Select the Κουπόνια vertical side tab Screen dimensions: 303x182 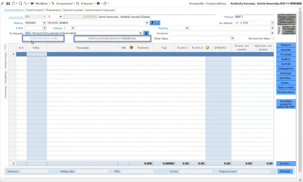tap(6, 92)
